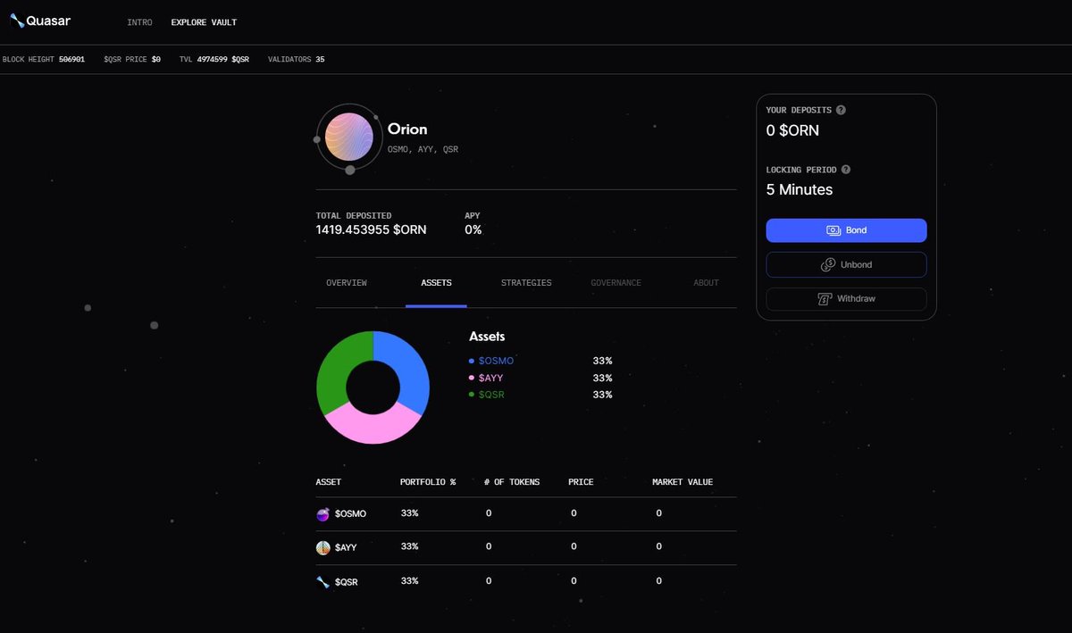
Task: Click $AYY in the Assets legend
Action: (490, 378)
